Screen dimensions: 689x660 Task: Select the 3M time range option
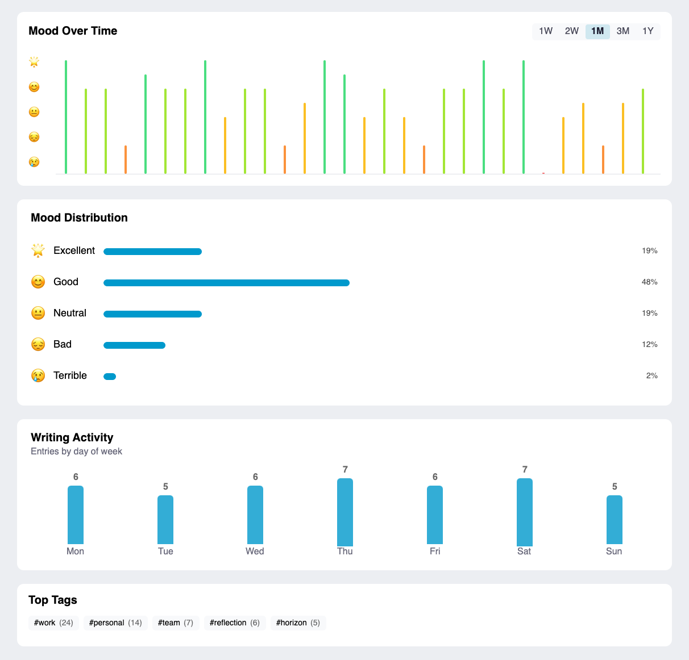(x=622, y=31)
